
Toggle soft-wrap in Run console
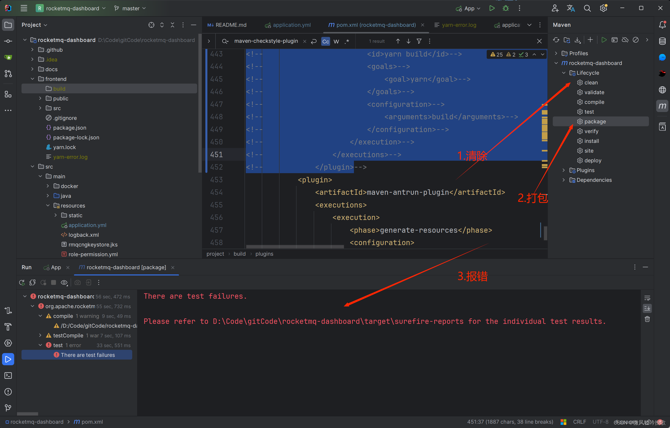pos(647,298)
